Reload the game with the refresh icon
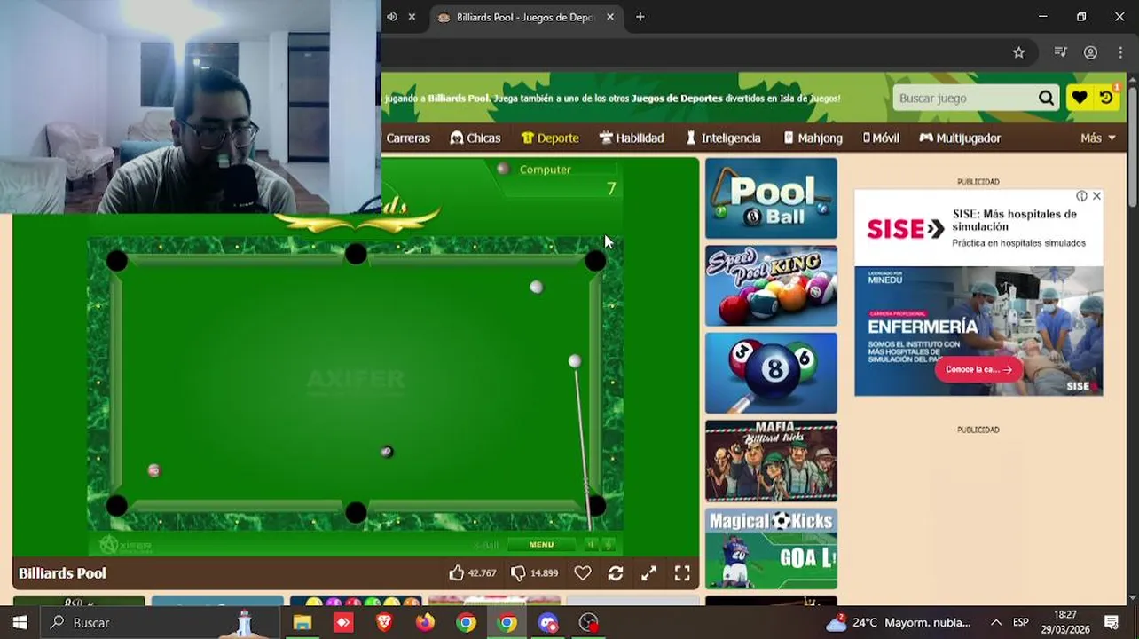 (616, 573)
